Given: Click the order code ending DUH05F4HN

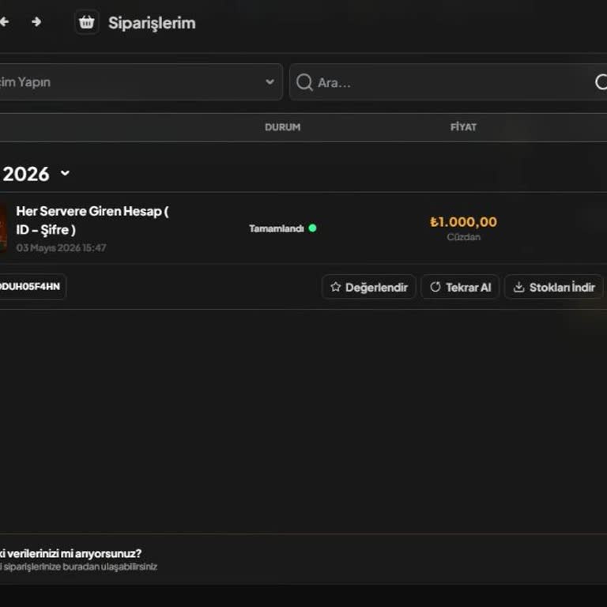Looking at the screenshot, I should click(x=32, y=286).
